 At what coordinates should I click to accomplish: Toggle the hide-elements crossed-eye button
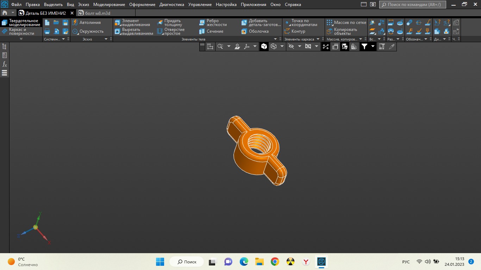click(x=291, y=46)
